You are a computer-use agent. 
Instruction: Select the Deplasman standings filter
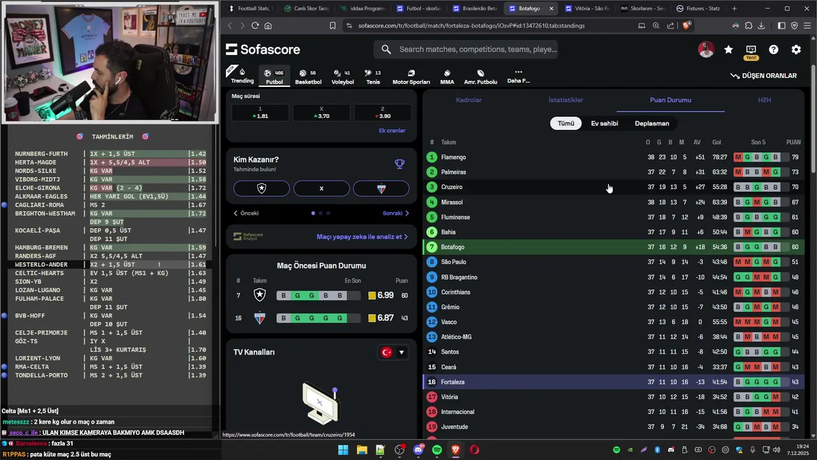(x=652, y=123)
